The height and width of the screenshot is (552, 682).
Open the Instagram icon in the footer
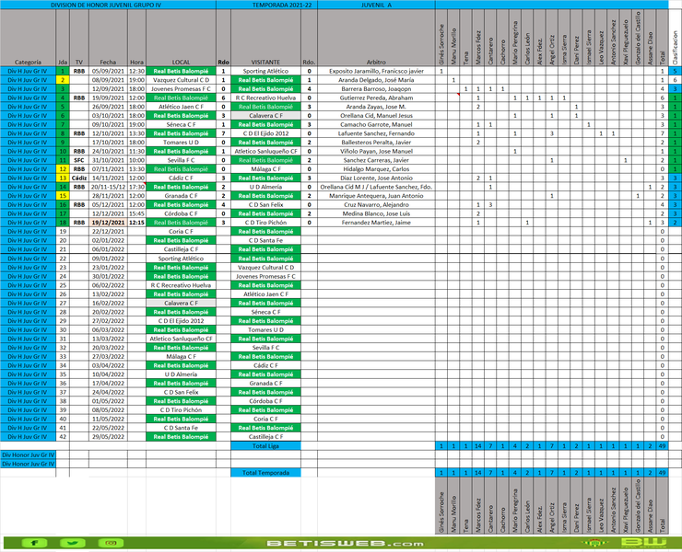point(111,543)
